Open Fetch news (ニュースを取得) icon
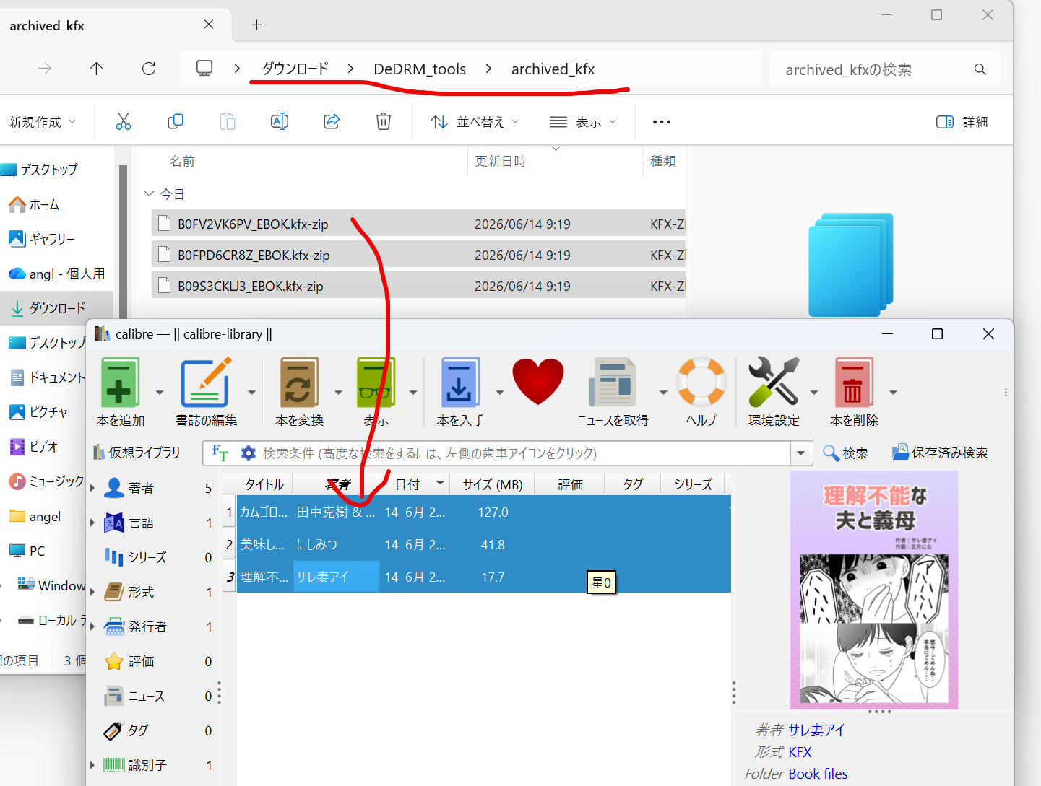 tap(612, 383)
